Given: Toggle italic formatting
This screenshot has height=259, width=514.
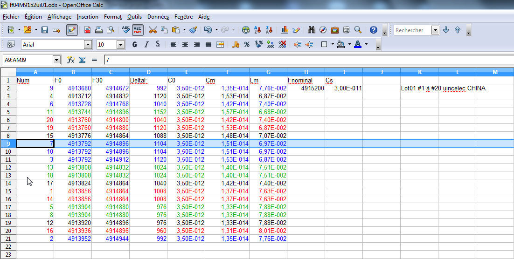Looking at the screenshot, I should click(x=146, y=45).
